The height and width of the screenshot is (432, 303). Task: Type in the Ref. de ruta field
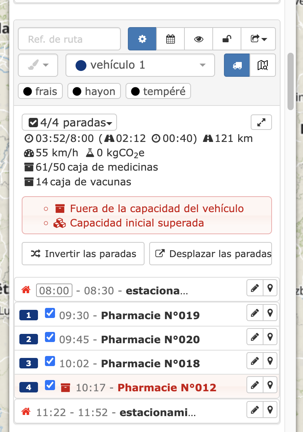pyautogui.click(x=69, y=39)
